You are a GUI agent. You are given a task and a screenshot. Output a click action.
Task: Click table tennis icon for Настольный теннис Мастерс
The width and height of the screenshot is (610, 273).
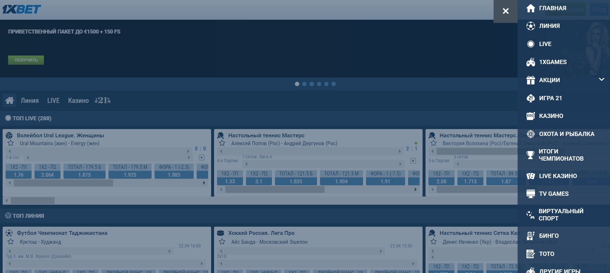pyautogui.click(x=221, y=135)
